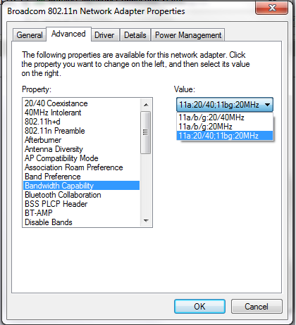
Task: Click the property list scrollbar thumb
Action: click(x=146, y=132)
